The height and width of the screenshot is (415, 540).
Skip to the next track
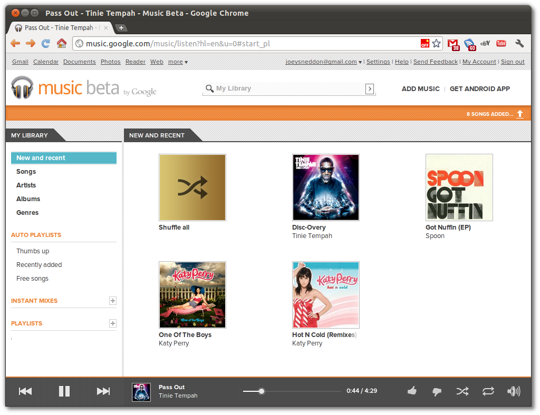(103, 391)
